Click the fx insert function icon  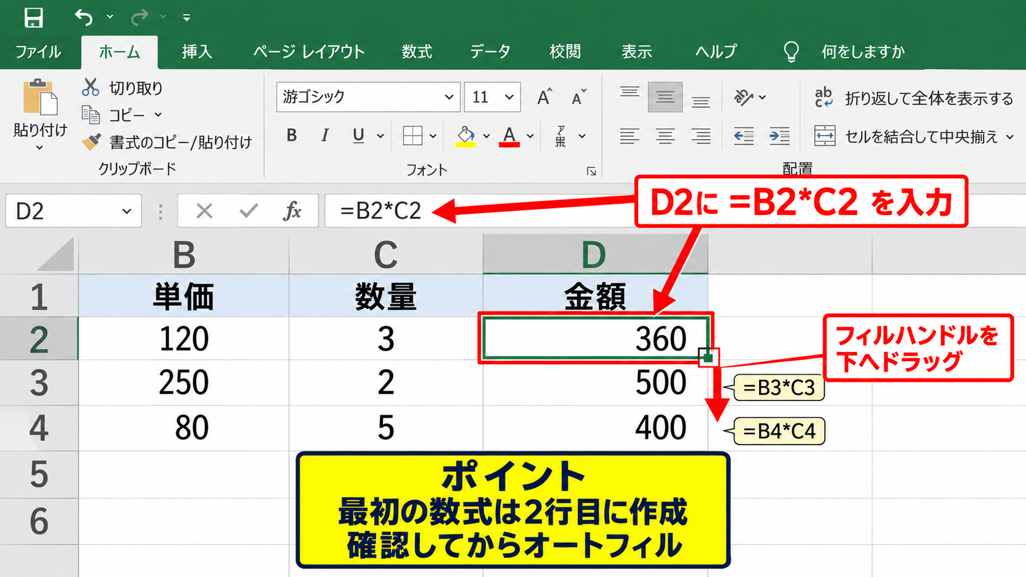[292, 211]
